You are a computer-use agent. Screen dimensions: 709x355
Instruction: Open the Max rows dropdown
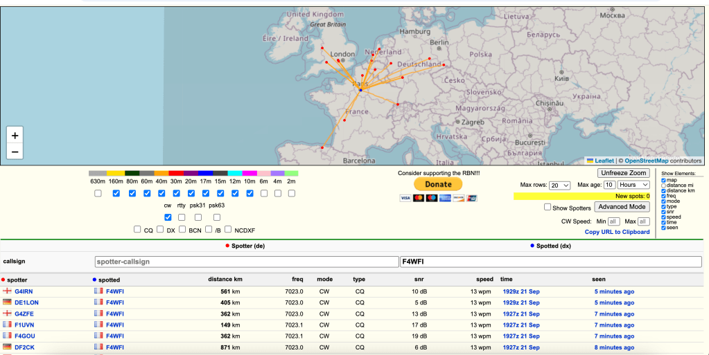pos(560,185)
